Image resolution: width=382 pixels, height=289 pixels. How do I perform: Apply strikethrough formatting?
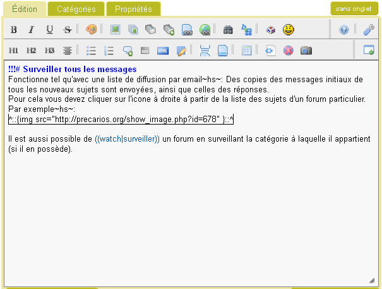coord(67,30)
